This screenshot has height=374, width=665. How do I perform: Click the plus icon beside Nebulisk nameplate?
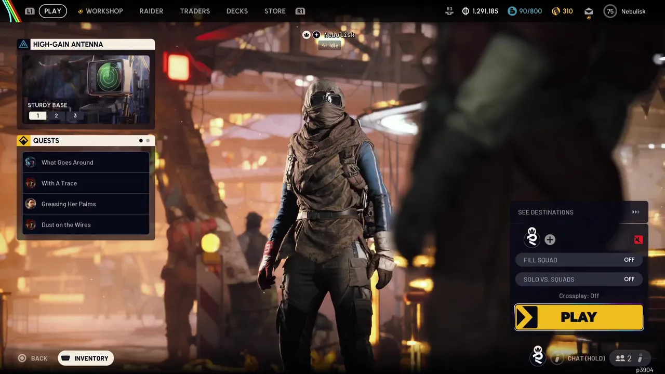point(316,35)
